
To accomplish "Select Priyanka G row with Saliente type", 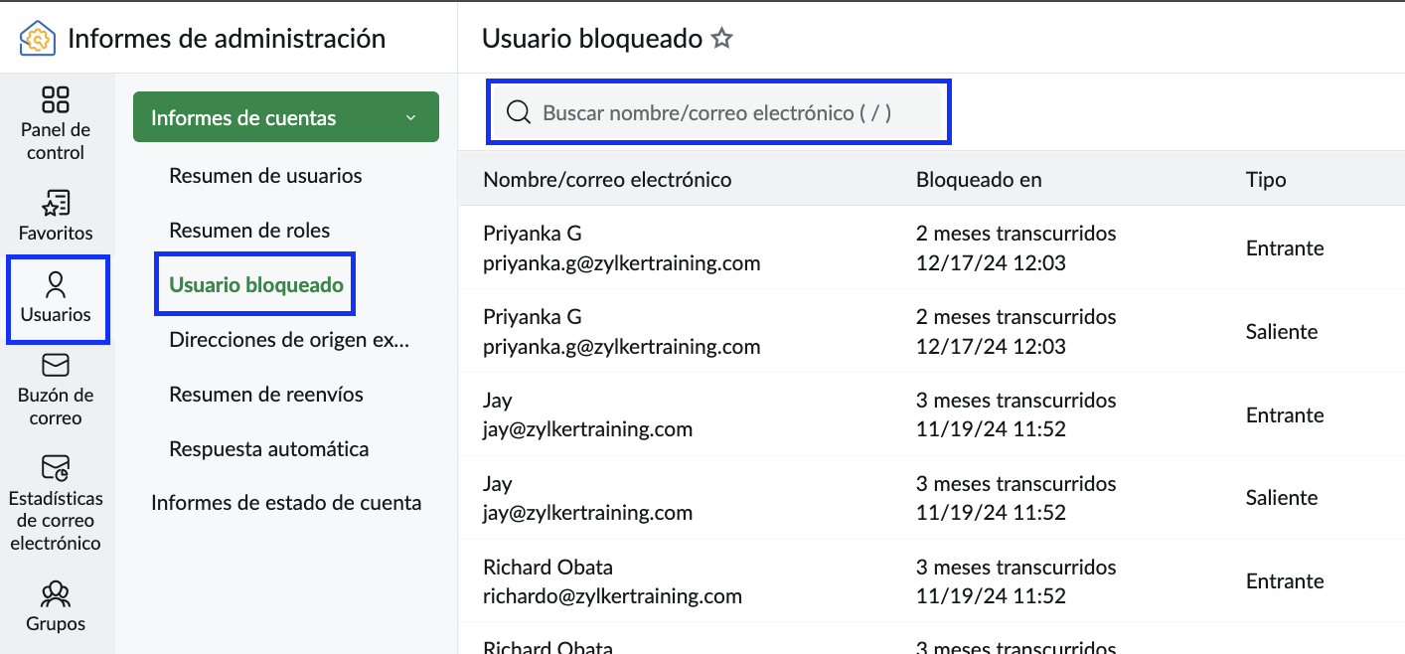I will point(931,331).
